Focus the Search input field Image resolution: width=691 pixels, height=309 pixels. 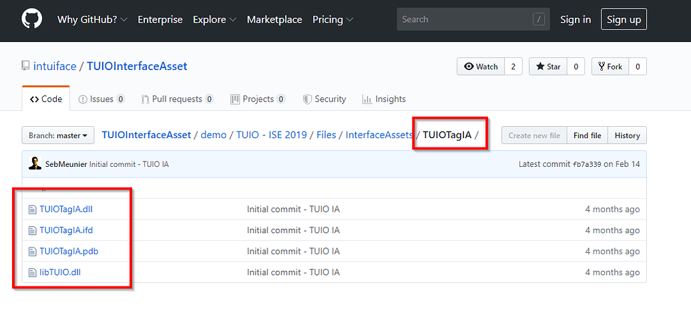click(464, 19)
